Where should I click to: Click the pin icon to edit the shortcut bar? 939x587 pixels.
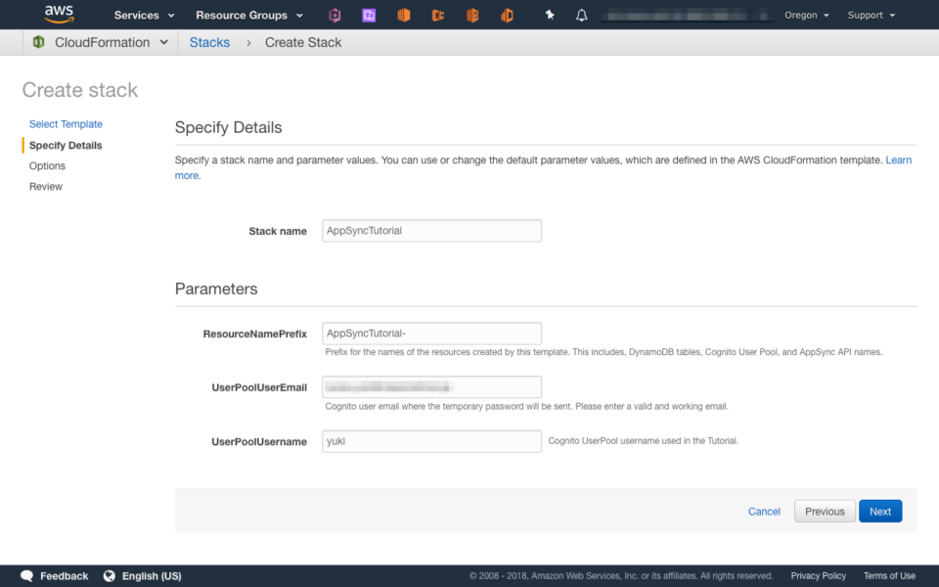pos(549,14)
